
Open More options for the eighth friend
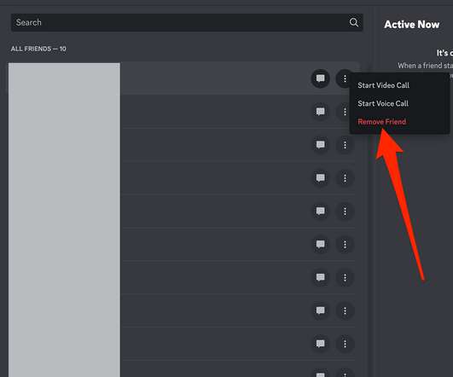[x=345, y=310]
